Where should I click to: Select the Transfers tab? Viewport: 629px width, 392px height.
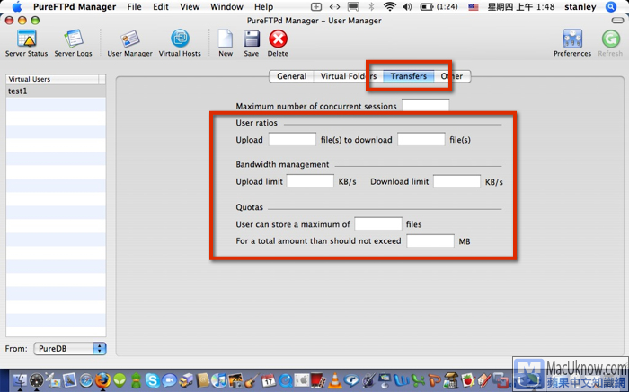(408, 76)
